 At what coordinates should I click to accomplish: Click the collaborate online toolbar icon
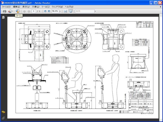coord(18,11)
